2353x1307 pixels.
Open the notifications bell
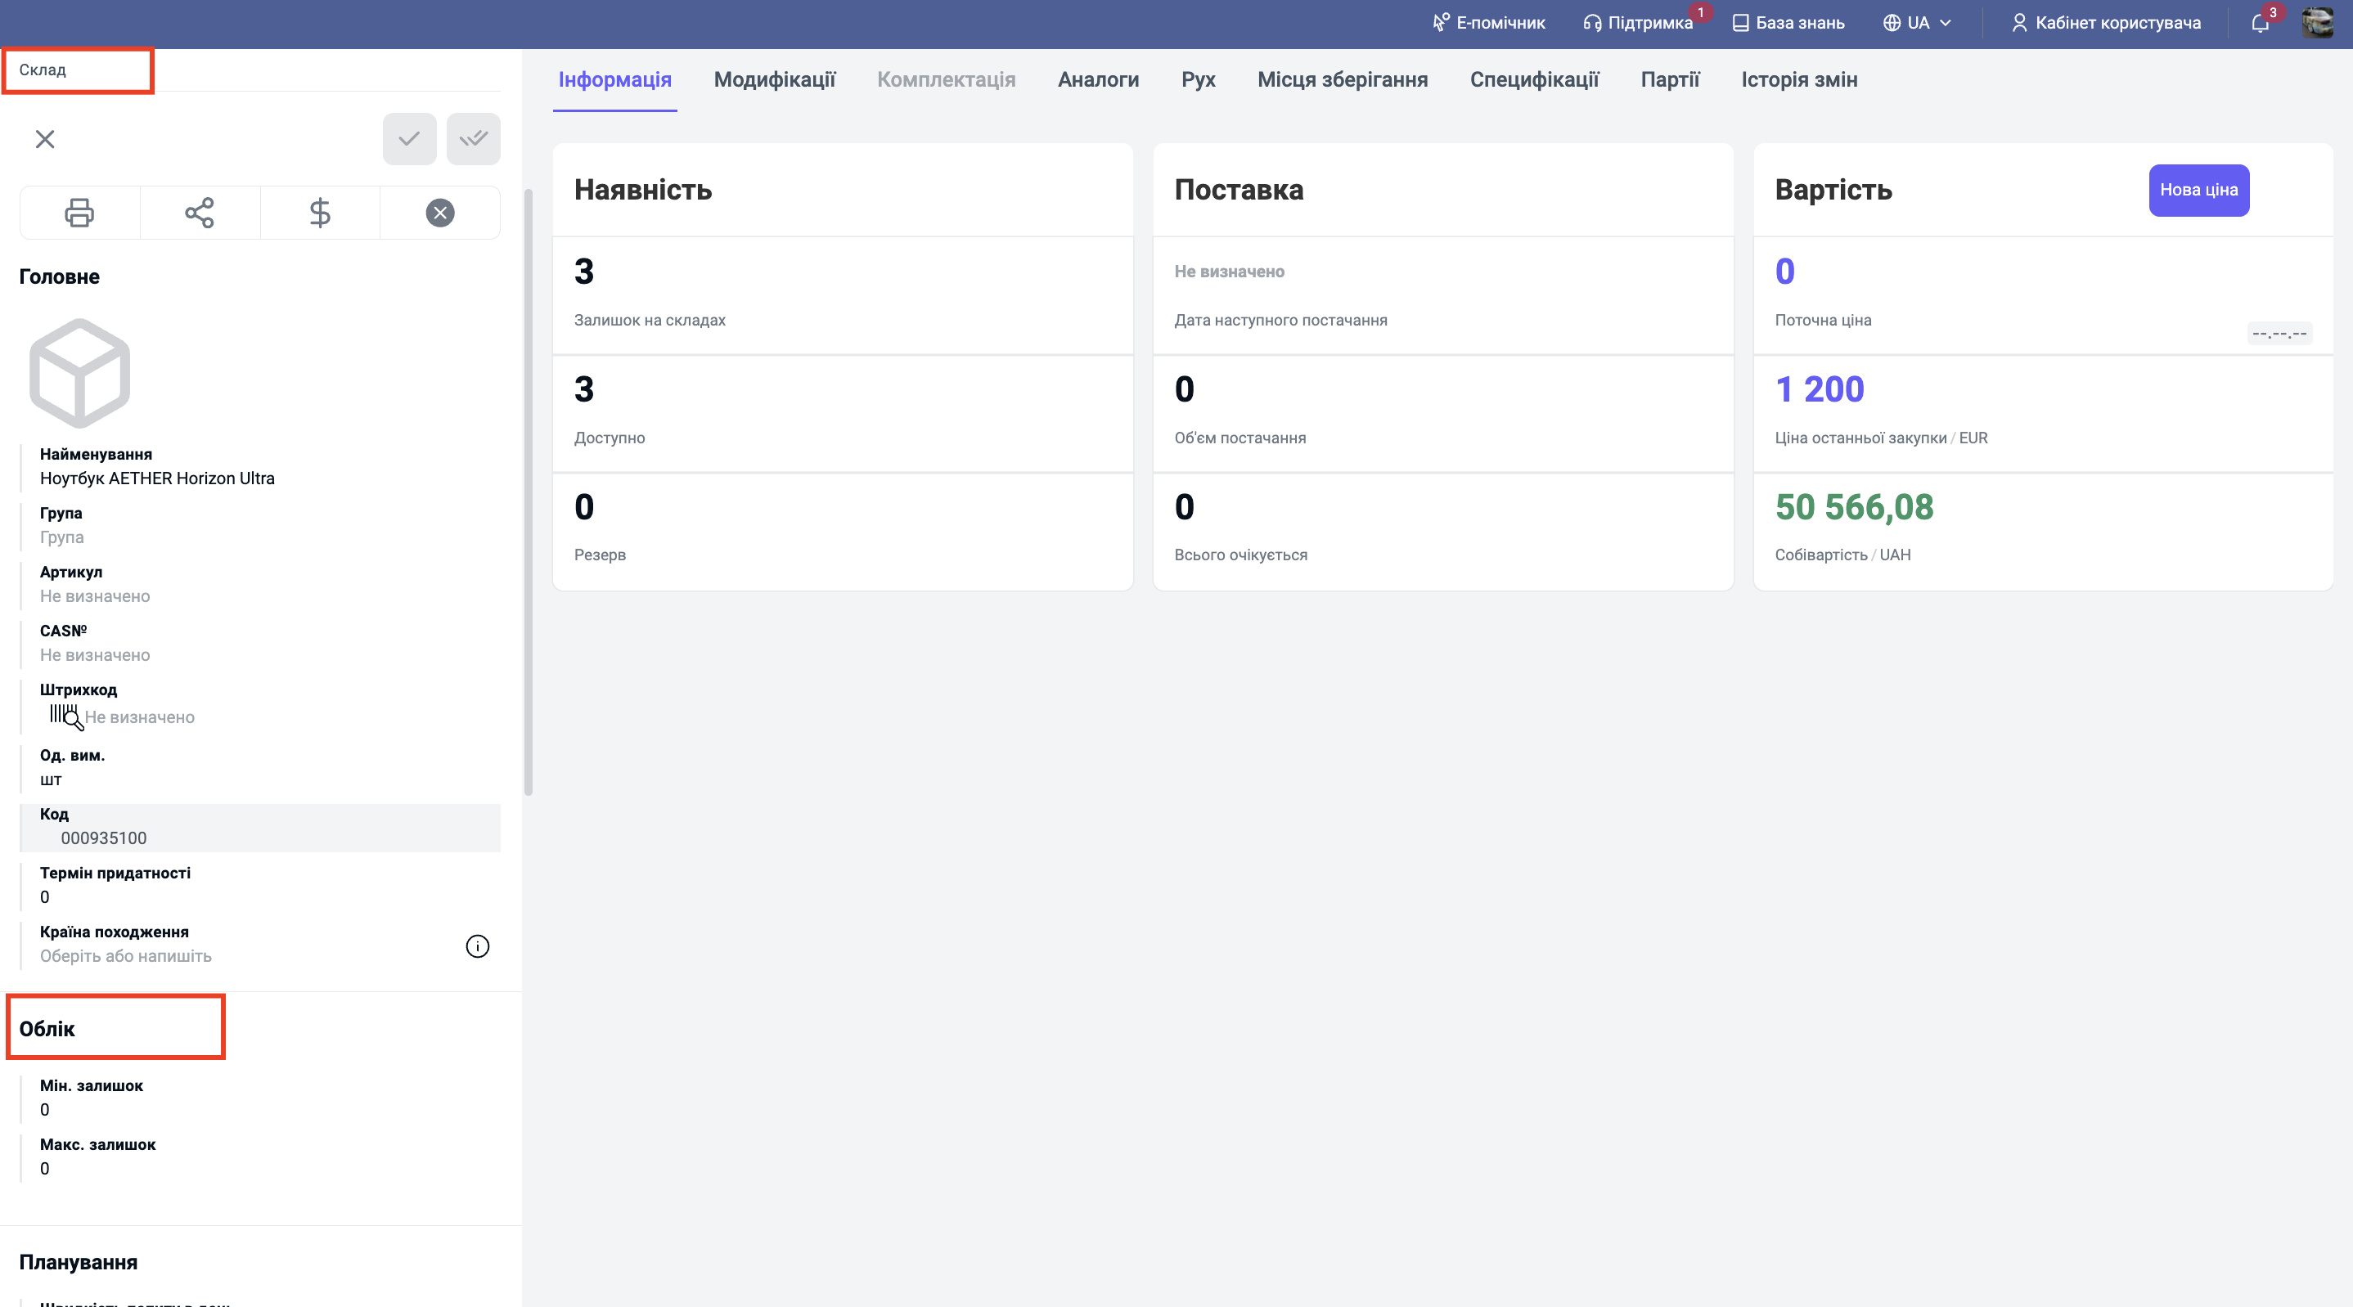tap(2260, 23)
